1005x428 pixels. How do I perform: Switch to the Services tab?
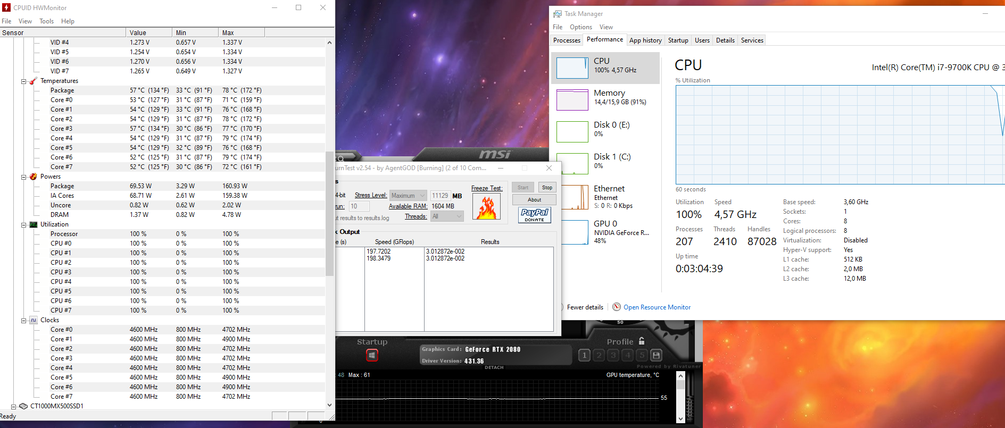click(752, 40)
